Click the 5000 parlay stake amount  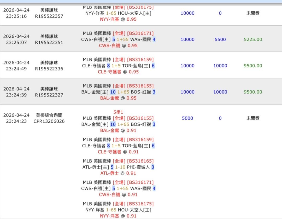click(187, 118)
